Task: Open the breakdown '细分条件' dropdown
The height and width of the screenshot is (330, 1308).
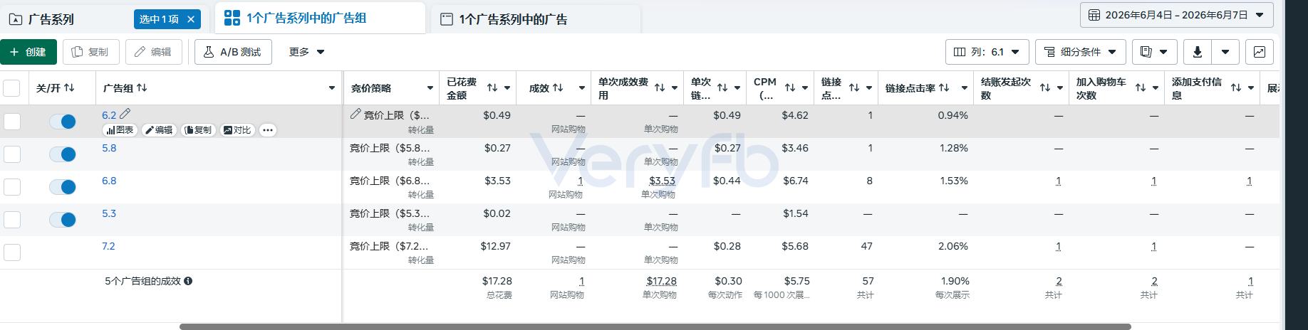Action: point(1080,52)
